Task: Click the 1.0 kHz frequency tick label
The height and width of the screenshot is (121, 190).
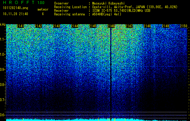Action: [x=2, y=54]
